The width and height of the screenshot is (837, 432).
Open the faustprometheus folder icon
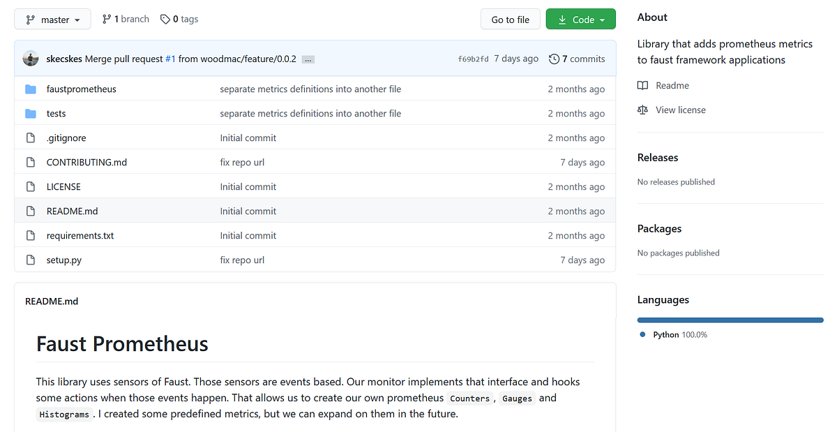tap(31, 89)
